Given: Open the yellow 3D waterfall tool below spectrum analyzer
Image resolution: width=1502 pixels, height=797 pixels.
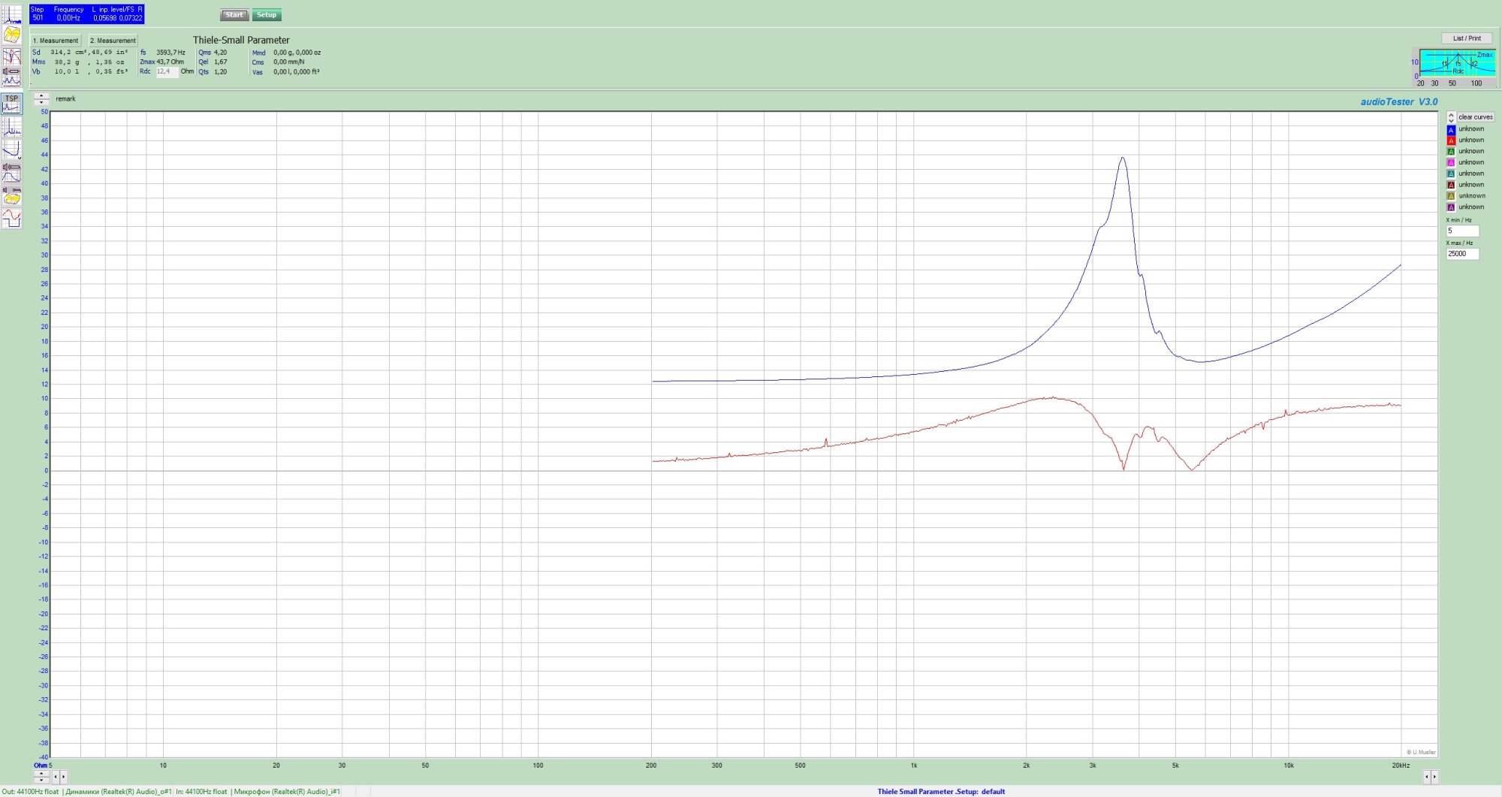Looking at the screenshot, I should click(11, 35).
